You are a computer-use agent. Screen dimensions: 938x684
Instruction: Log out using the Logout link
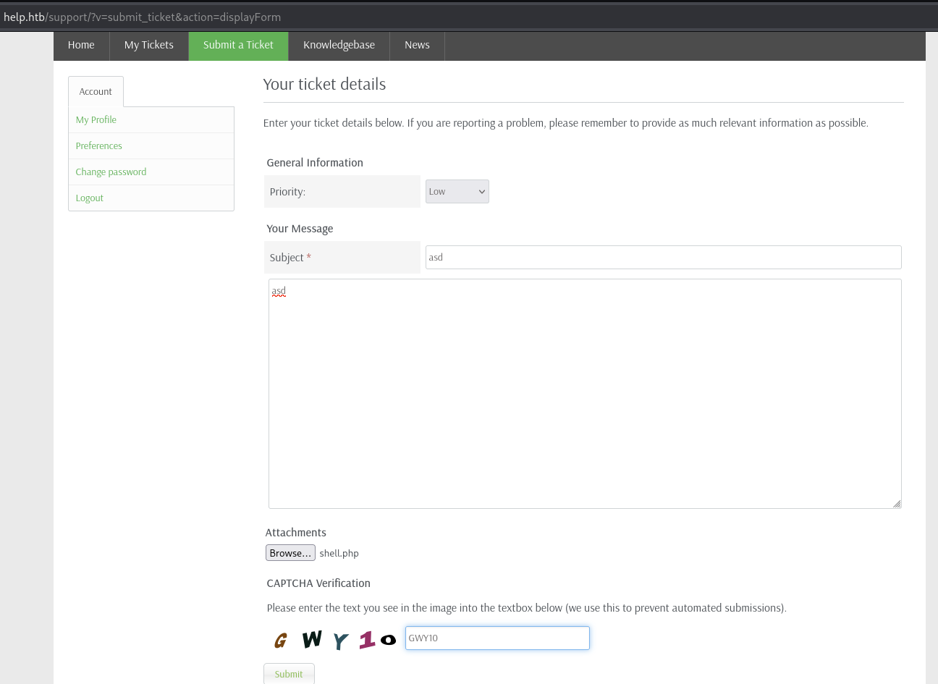tap(90, 198)
